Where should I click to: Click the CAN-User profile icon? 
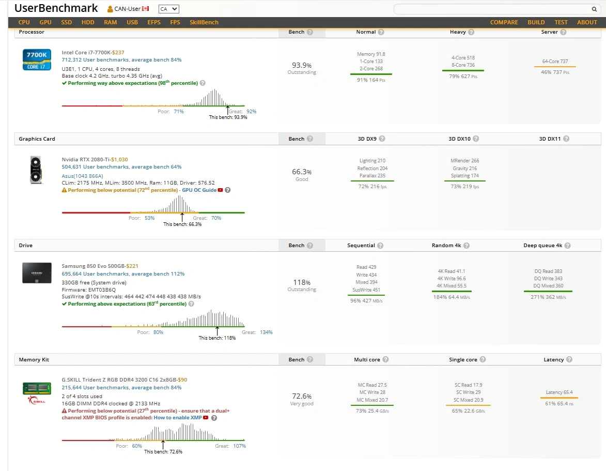coord(110,9)
